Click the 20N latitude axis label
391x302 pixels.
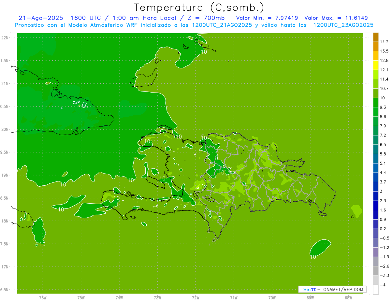pos(5,129)
